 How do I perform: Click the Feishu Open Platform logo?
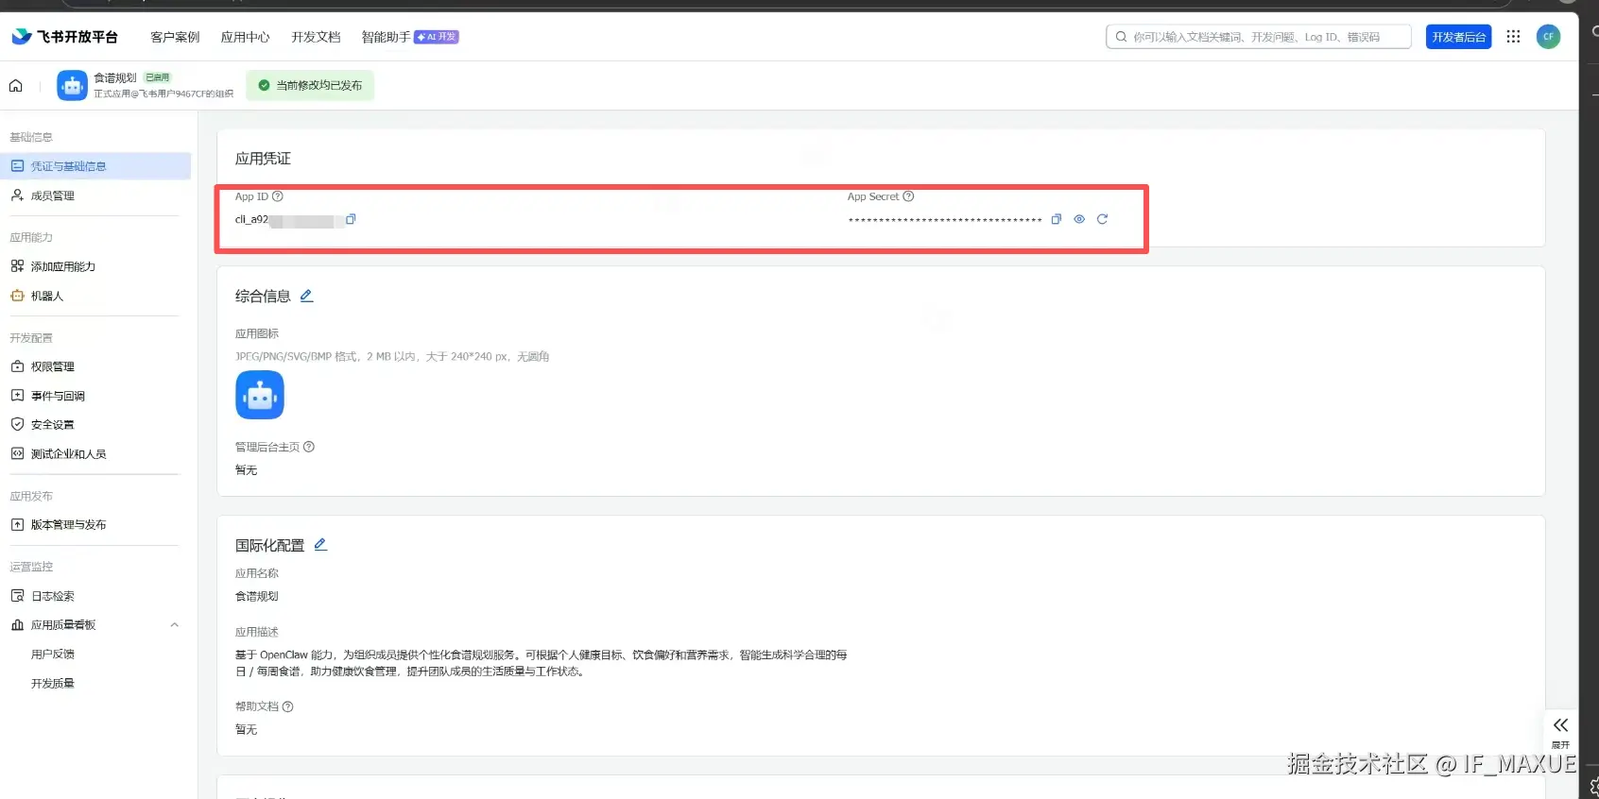click(64, 37)
